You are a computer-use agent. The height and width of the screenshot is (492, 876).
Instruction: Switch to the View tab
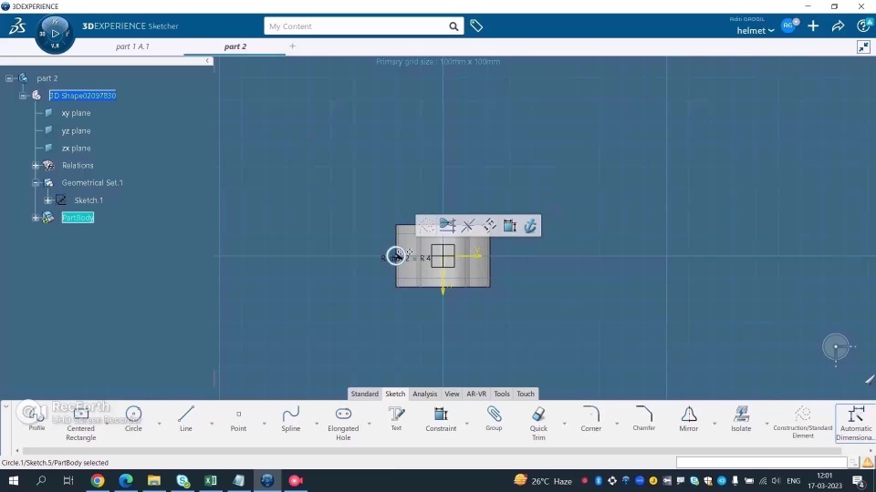click(452, 394)
